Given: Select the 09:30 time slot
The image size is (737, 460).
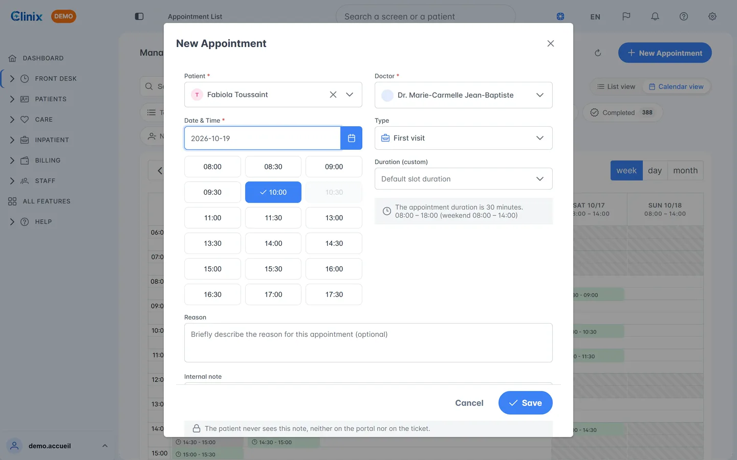Looking at the screenshot, I should (212, 192).
